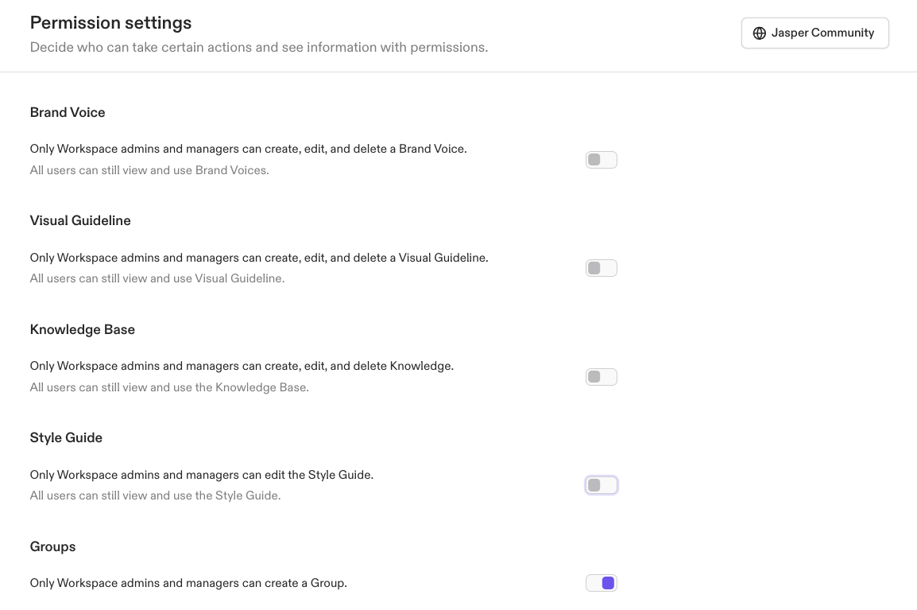This screenshot has width=917, height=610.
Task: Select the 'Visual Guideline' section heading
Action: (x=80, y=221)
